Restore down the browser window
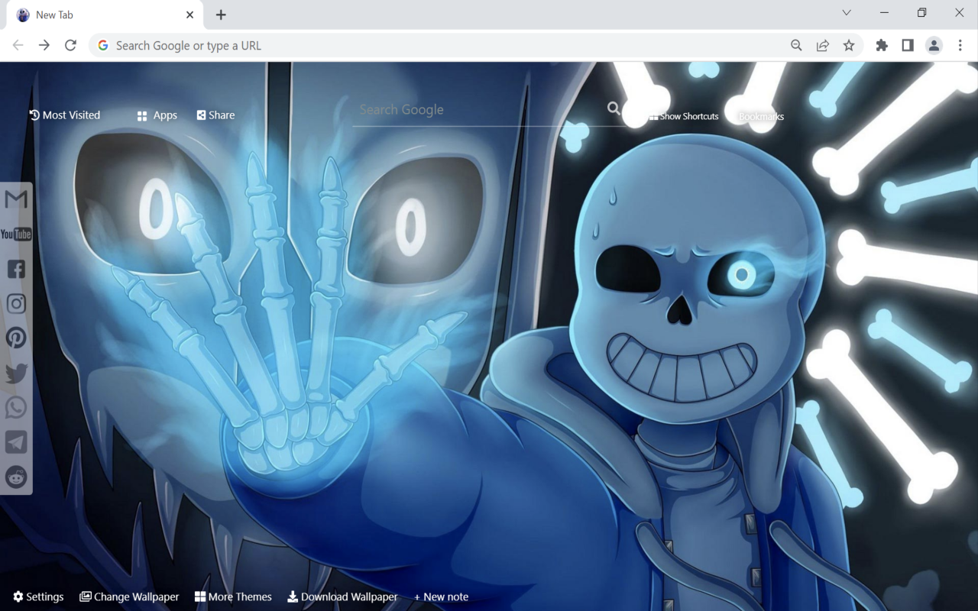The height and width of the screenshot is (611, 978). pyautogui.click(x=922, y=12)
